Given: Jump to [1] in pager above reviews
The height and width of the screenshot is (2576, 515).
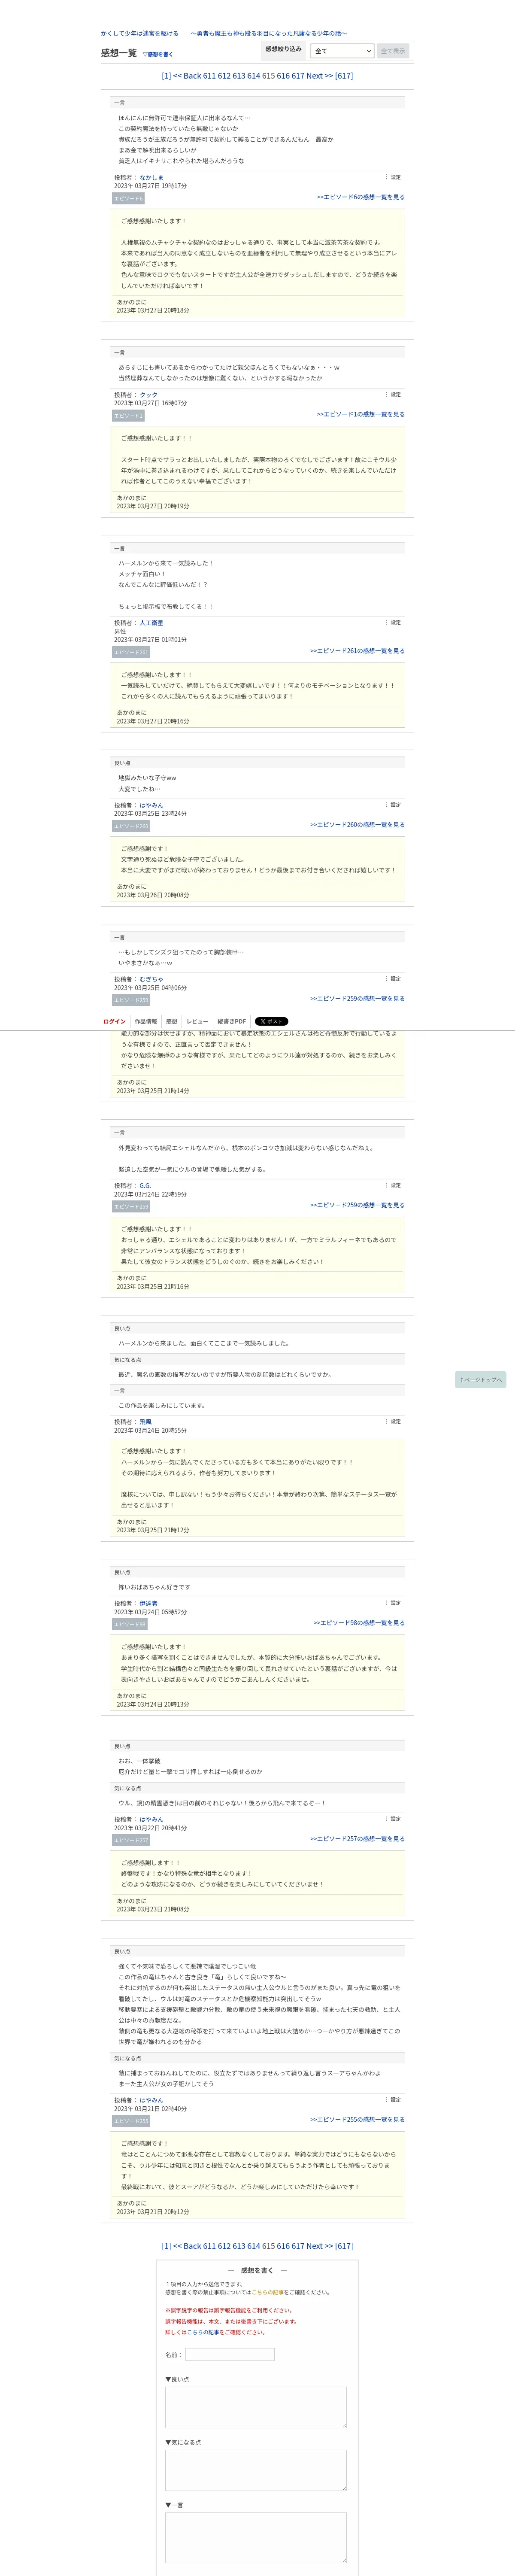Looking at the screenshot, I should pos(166,76).
